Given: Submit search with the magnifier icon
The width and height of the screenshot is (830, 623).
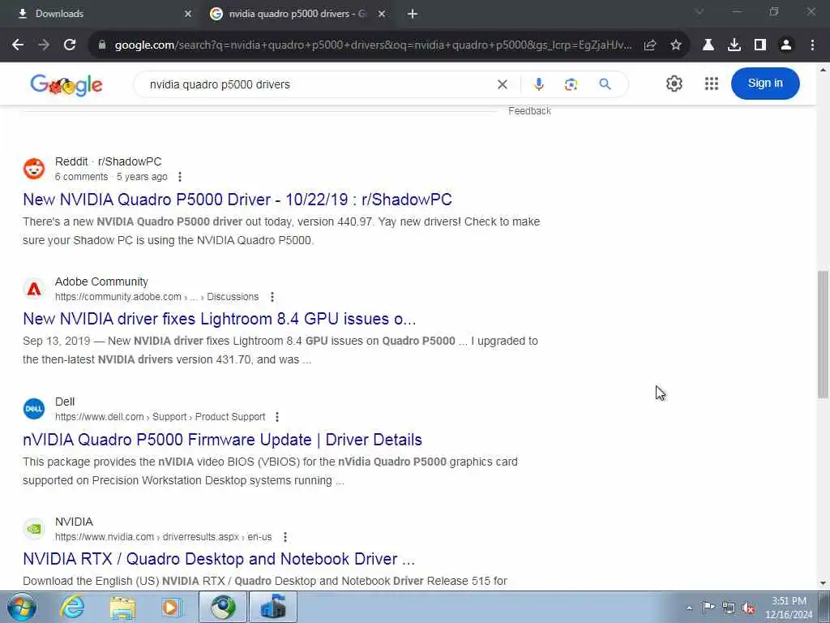Looking at the screenshot, I should [x=605, y=84].
